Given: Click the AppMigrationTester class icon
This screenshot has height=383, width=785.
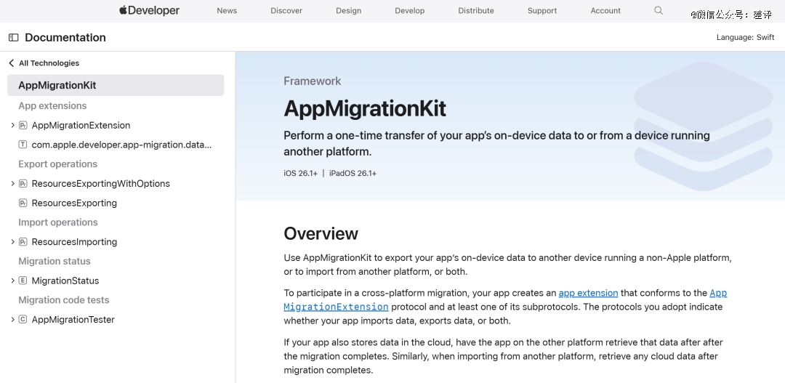Looking at the screenshot, I should tap(23, 320).
